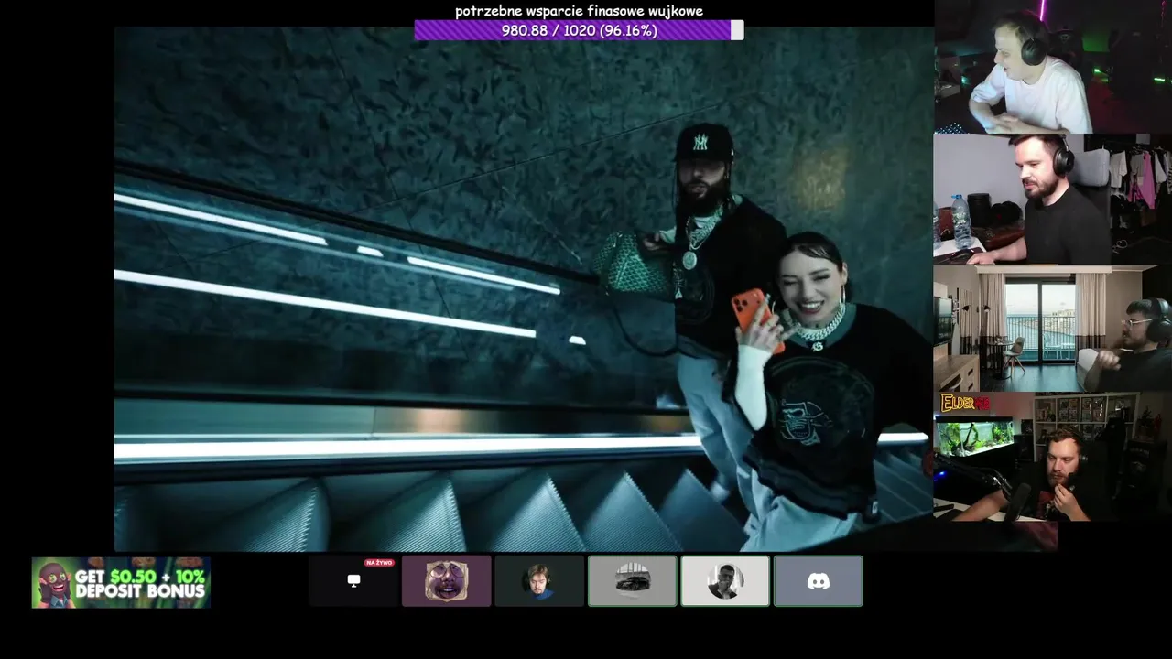
Task: Click the Elder logo on aquarium webcam
Action: (x=966, y=403)
